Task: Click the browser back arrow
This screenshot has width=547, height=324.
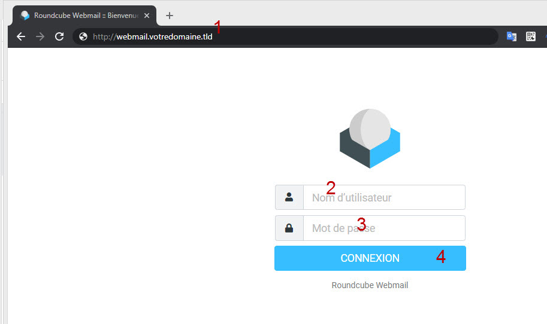Action: point(21,36)
